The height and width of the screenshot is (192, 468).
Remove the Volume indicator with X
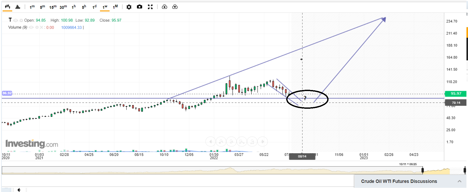click(41, 27)
